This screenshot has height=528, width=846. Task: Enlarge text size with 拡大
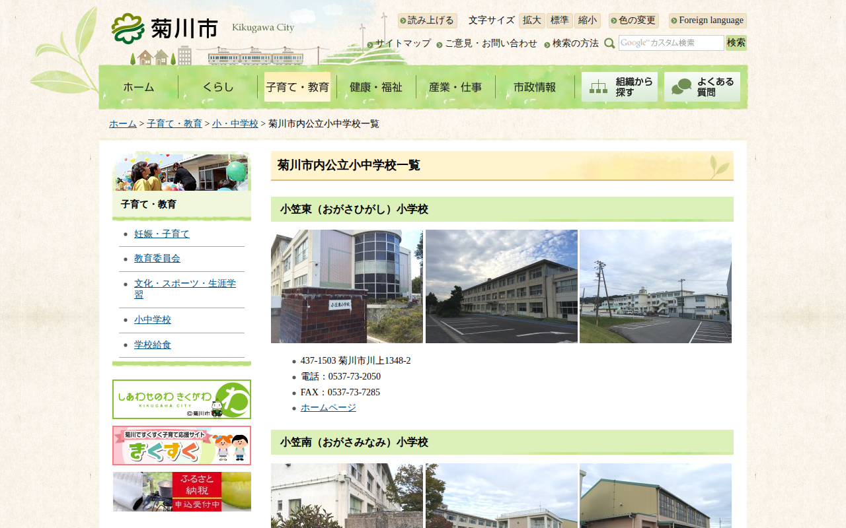coord(532,20)
